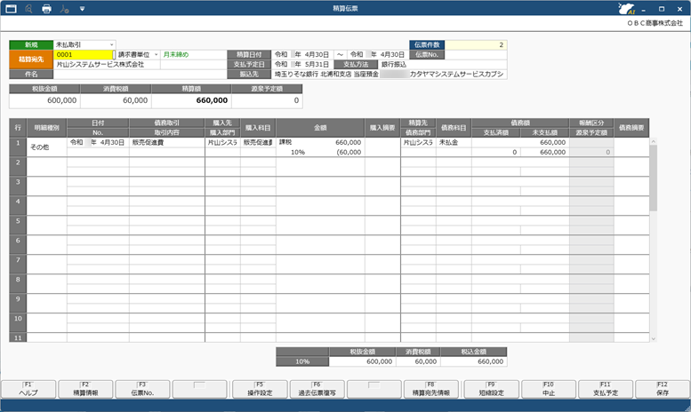Open the 請求書単位 dropdown

[156, 54]
